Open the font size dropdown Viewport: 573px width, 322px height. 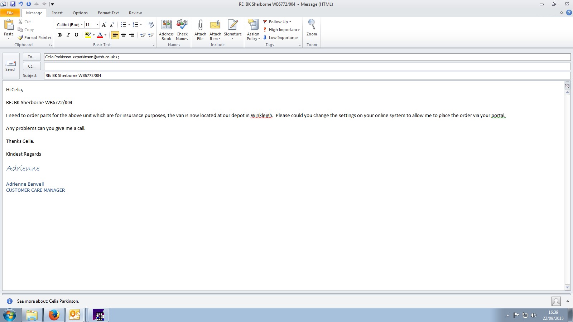(97, 25)
